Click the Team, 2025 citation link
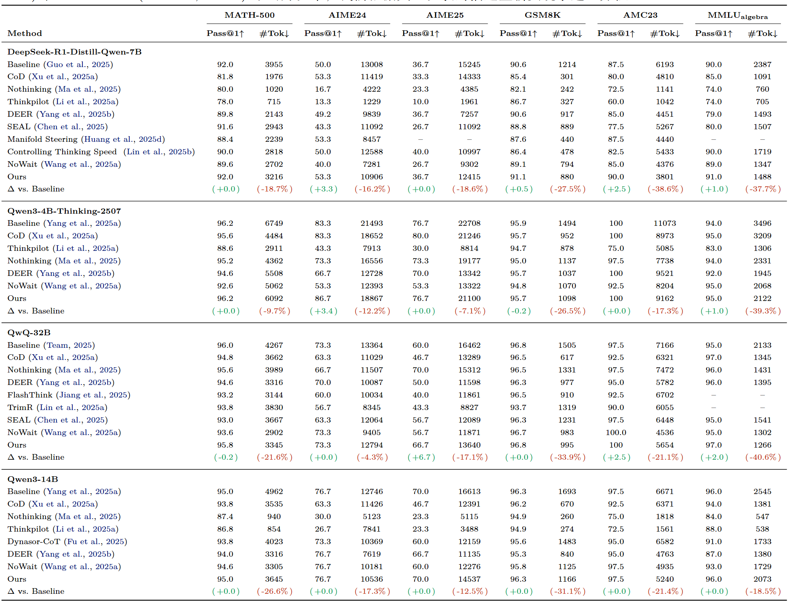This screenshot has height=614, width=789. [x=69, y=345]
